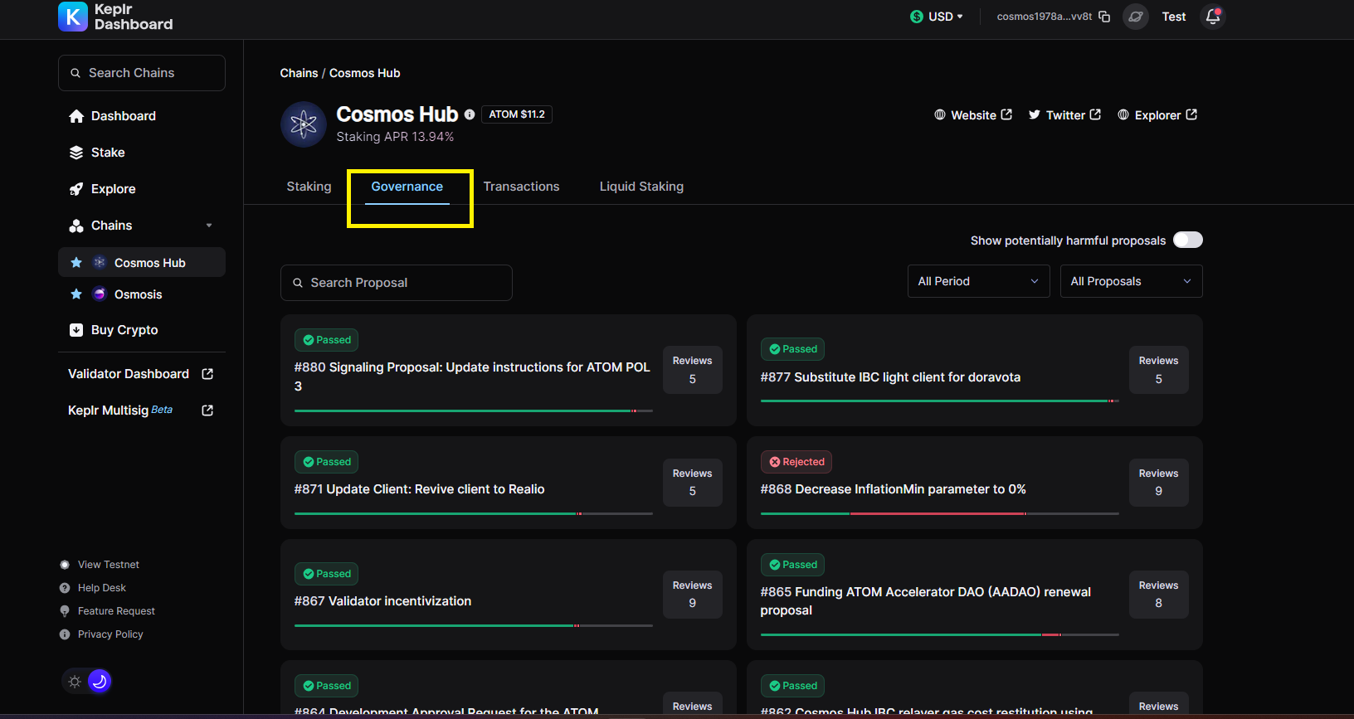
Task: Click the USD dollar coin icon
Action: click(x=917, y=17)
